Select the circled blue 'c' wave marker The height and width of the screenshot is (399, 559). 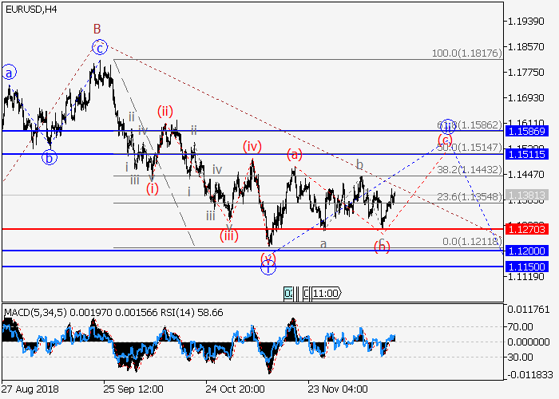[x=99, y=47]
